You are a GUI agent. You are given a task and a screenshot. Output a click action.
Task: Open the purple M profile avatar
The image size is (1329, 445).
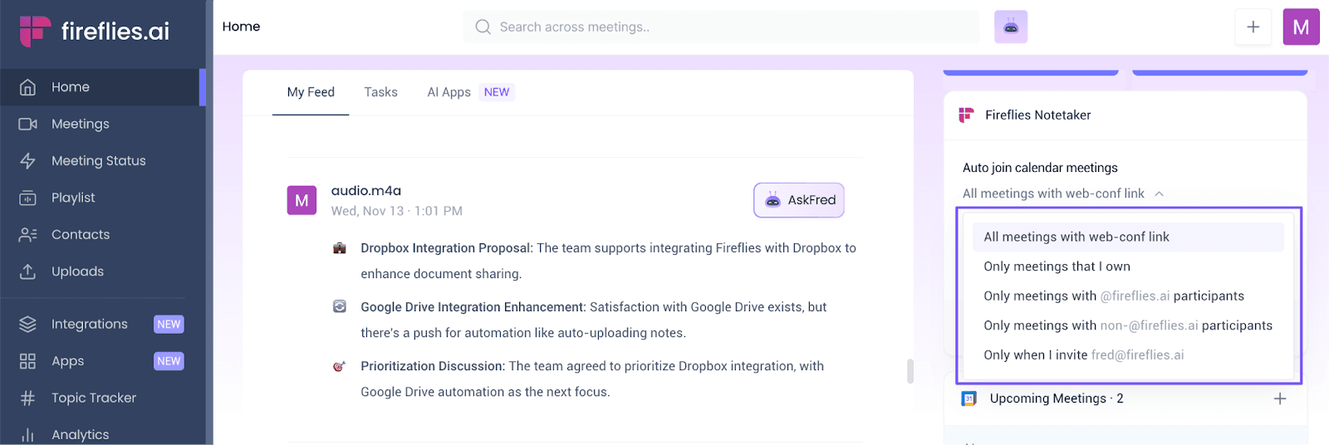[x=1302, y=27]
